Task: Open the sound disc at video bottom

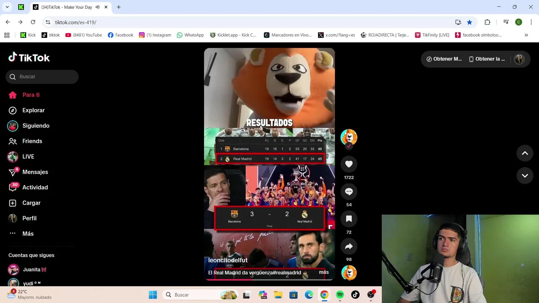Action: coord(349,273)
